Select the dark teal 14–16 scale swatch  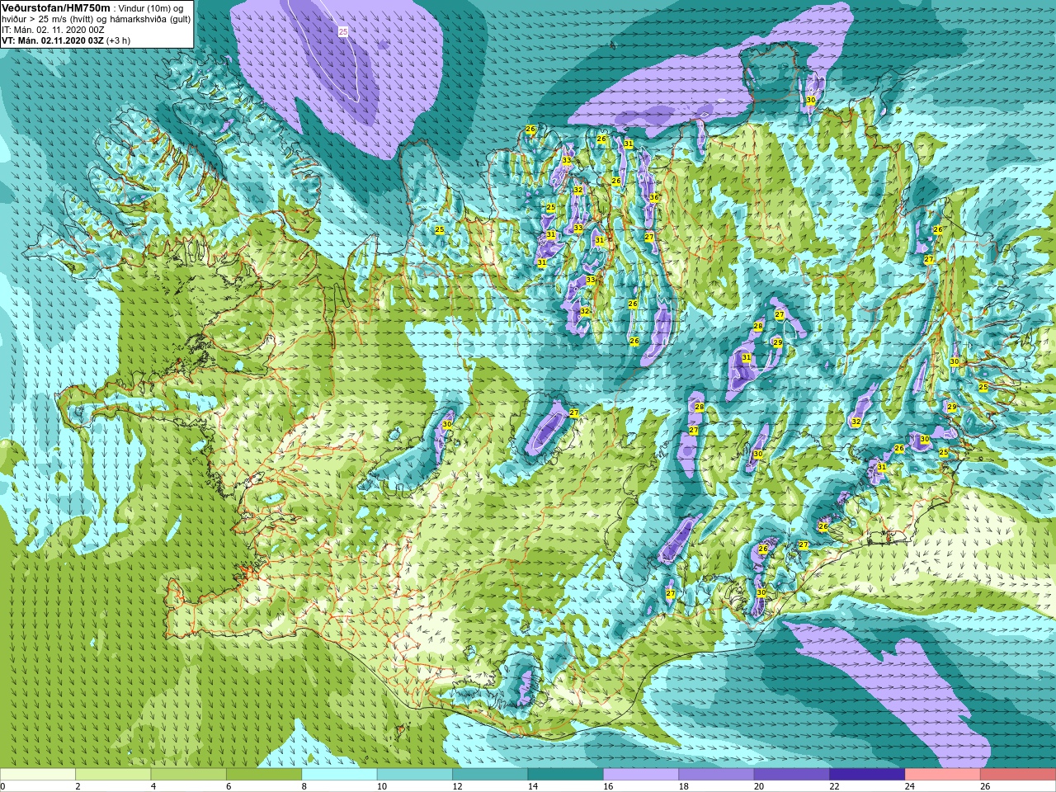click(x=566, y=775)
